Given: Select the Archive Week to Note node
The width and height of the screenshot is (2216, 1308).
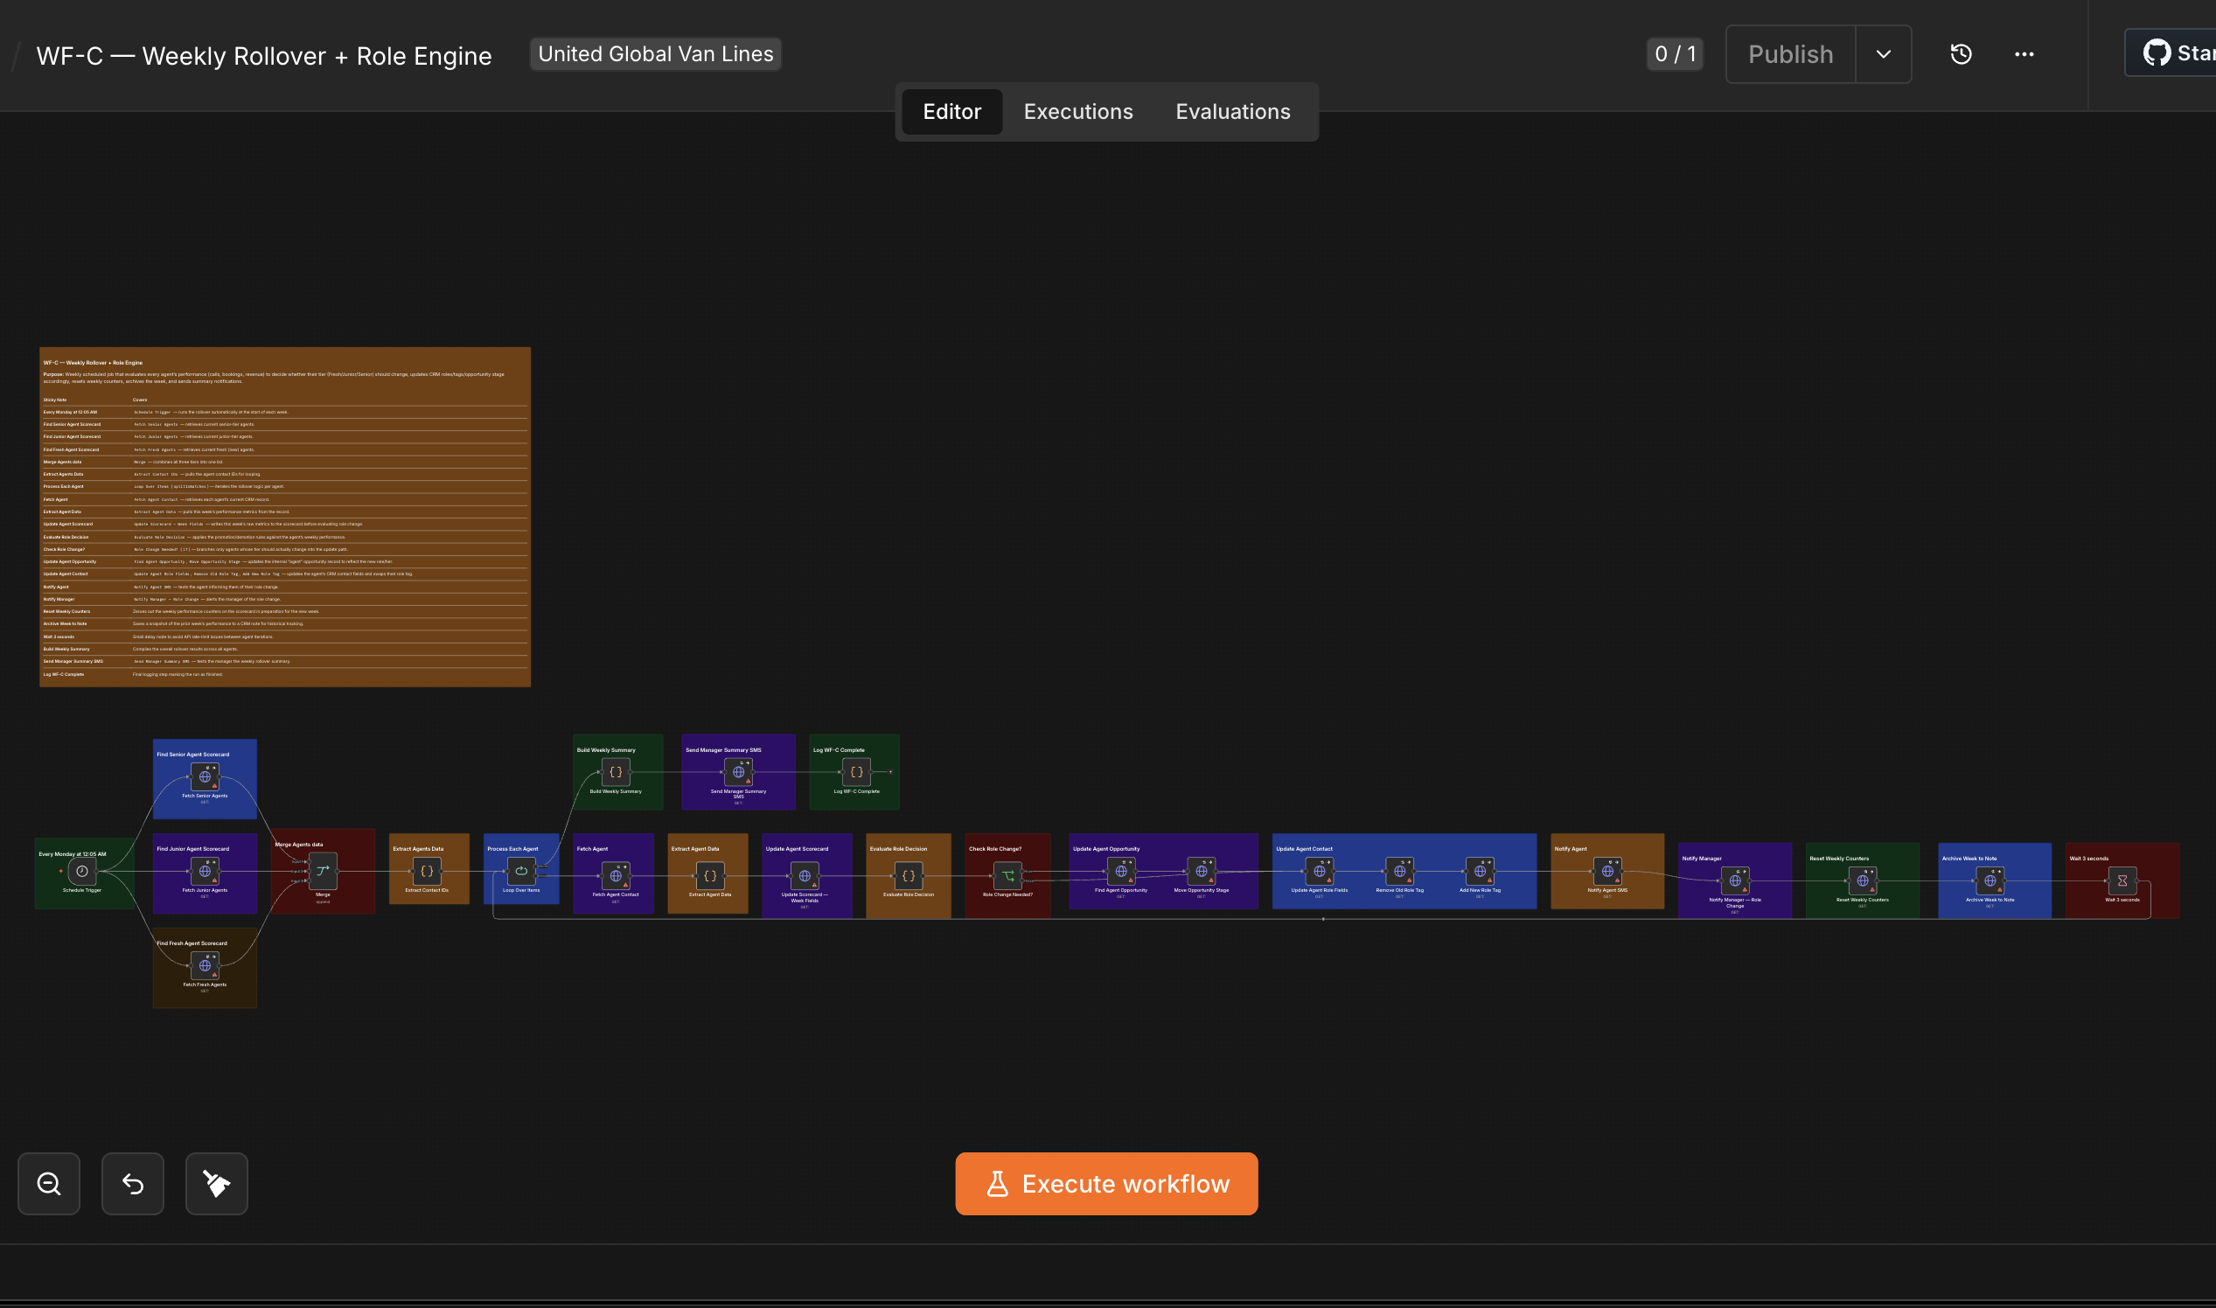Looking at the screenshot, I should pyautogui.click(x=1990, y=880).
